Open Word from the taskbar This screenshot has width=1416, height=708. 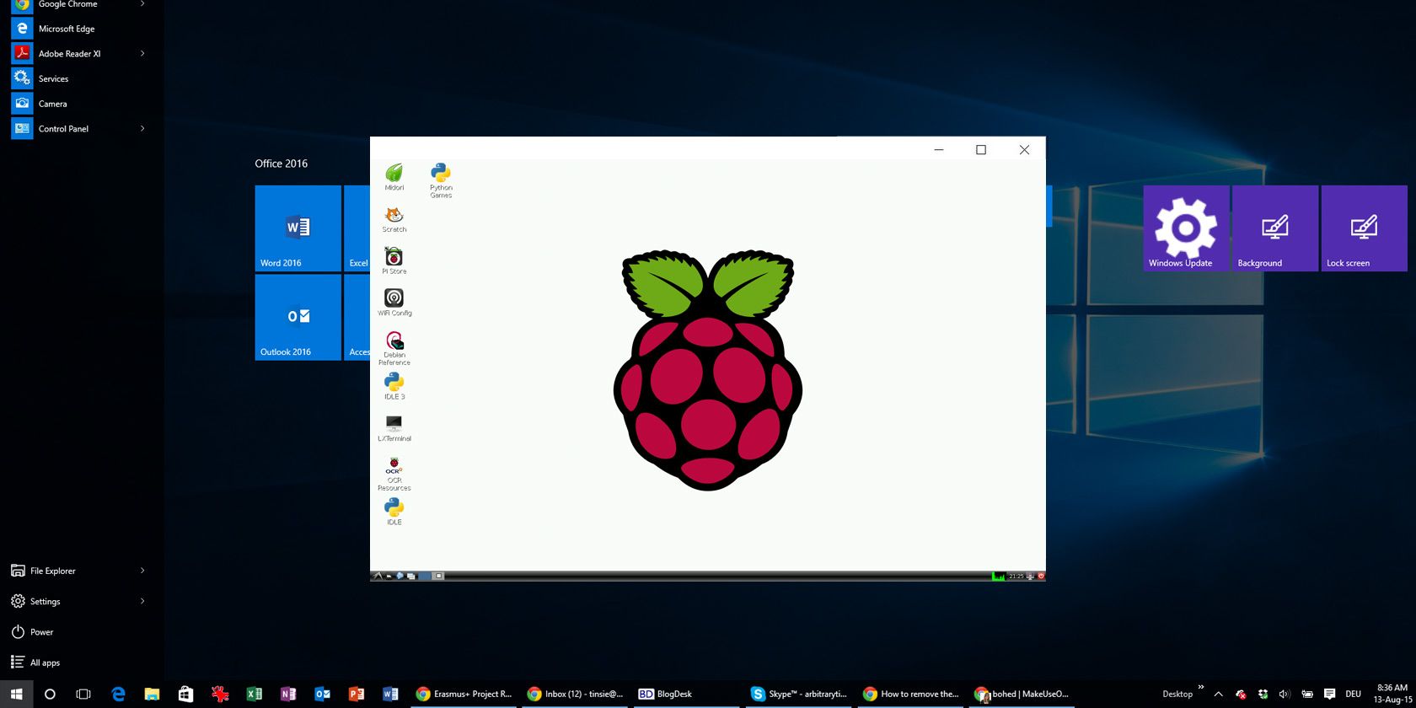pos(390,695)
